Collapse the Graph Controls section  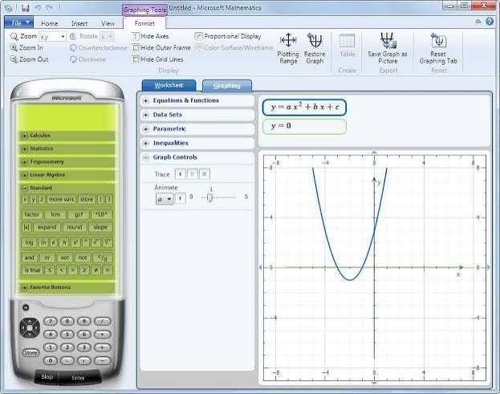(x=146, y=157)
